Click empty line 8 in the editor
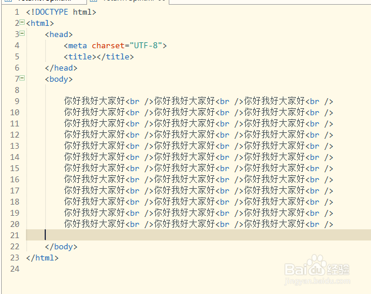 (x=198, y=90)
